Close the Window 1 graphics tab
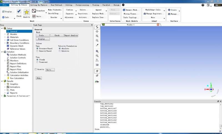The image size is (222, 134). (158, 25)
